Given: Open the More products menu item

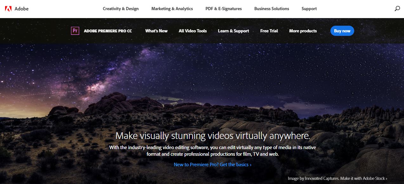Looking at the screenshot, I should tap(303, 31).
